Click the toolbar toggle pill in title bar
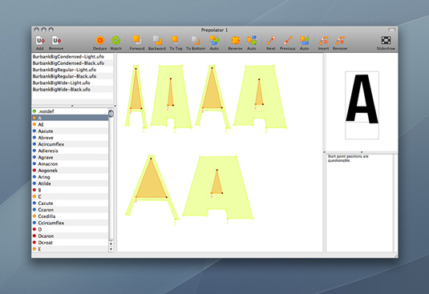 [x=392, y=30]
